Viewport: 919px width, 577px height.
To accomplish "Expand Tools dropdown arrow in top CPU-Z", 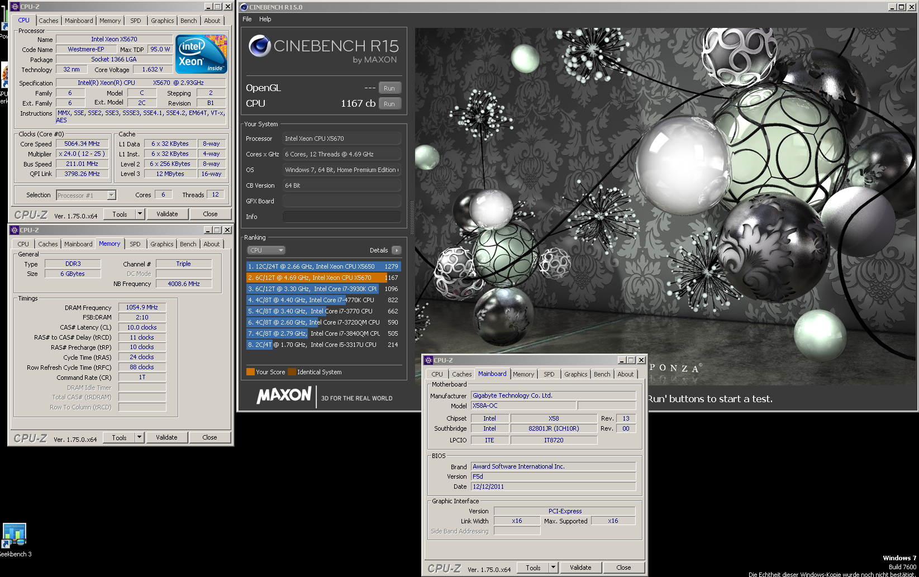I will pos(140,214).
